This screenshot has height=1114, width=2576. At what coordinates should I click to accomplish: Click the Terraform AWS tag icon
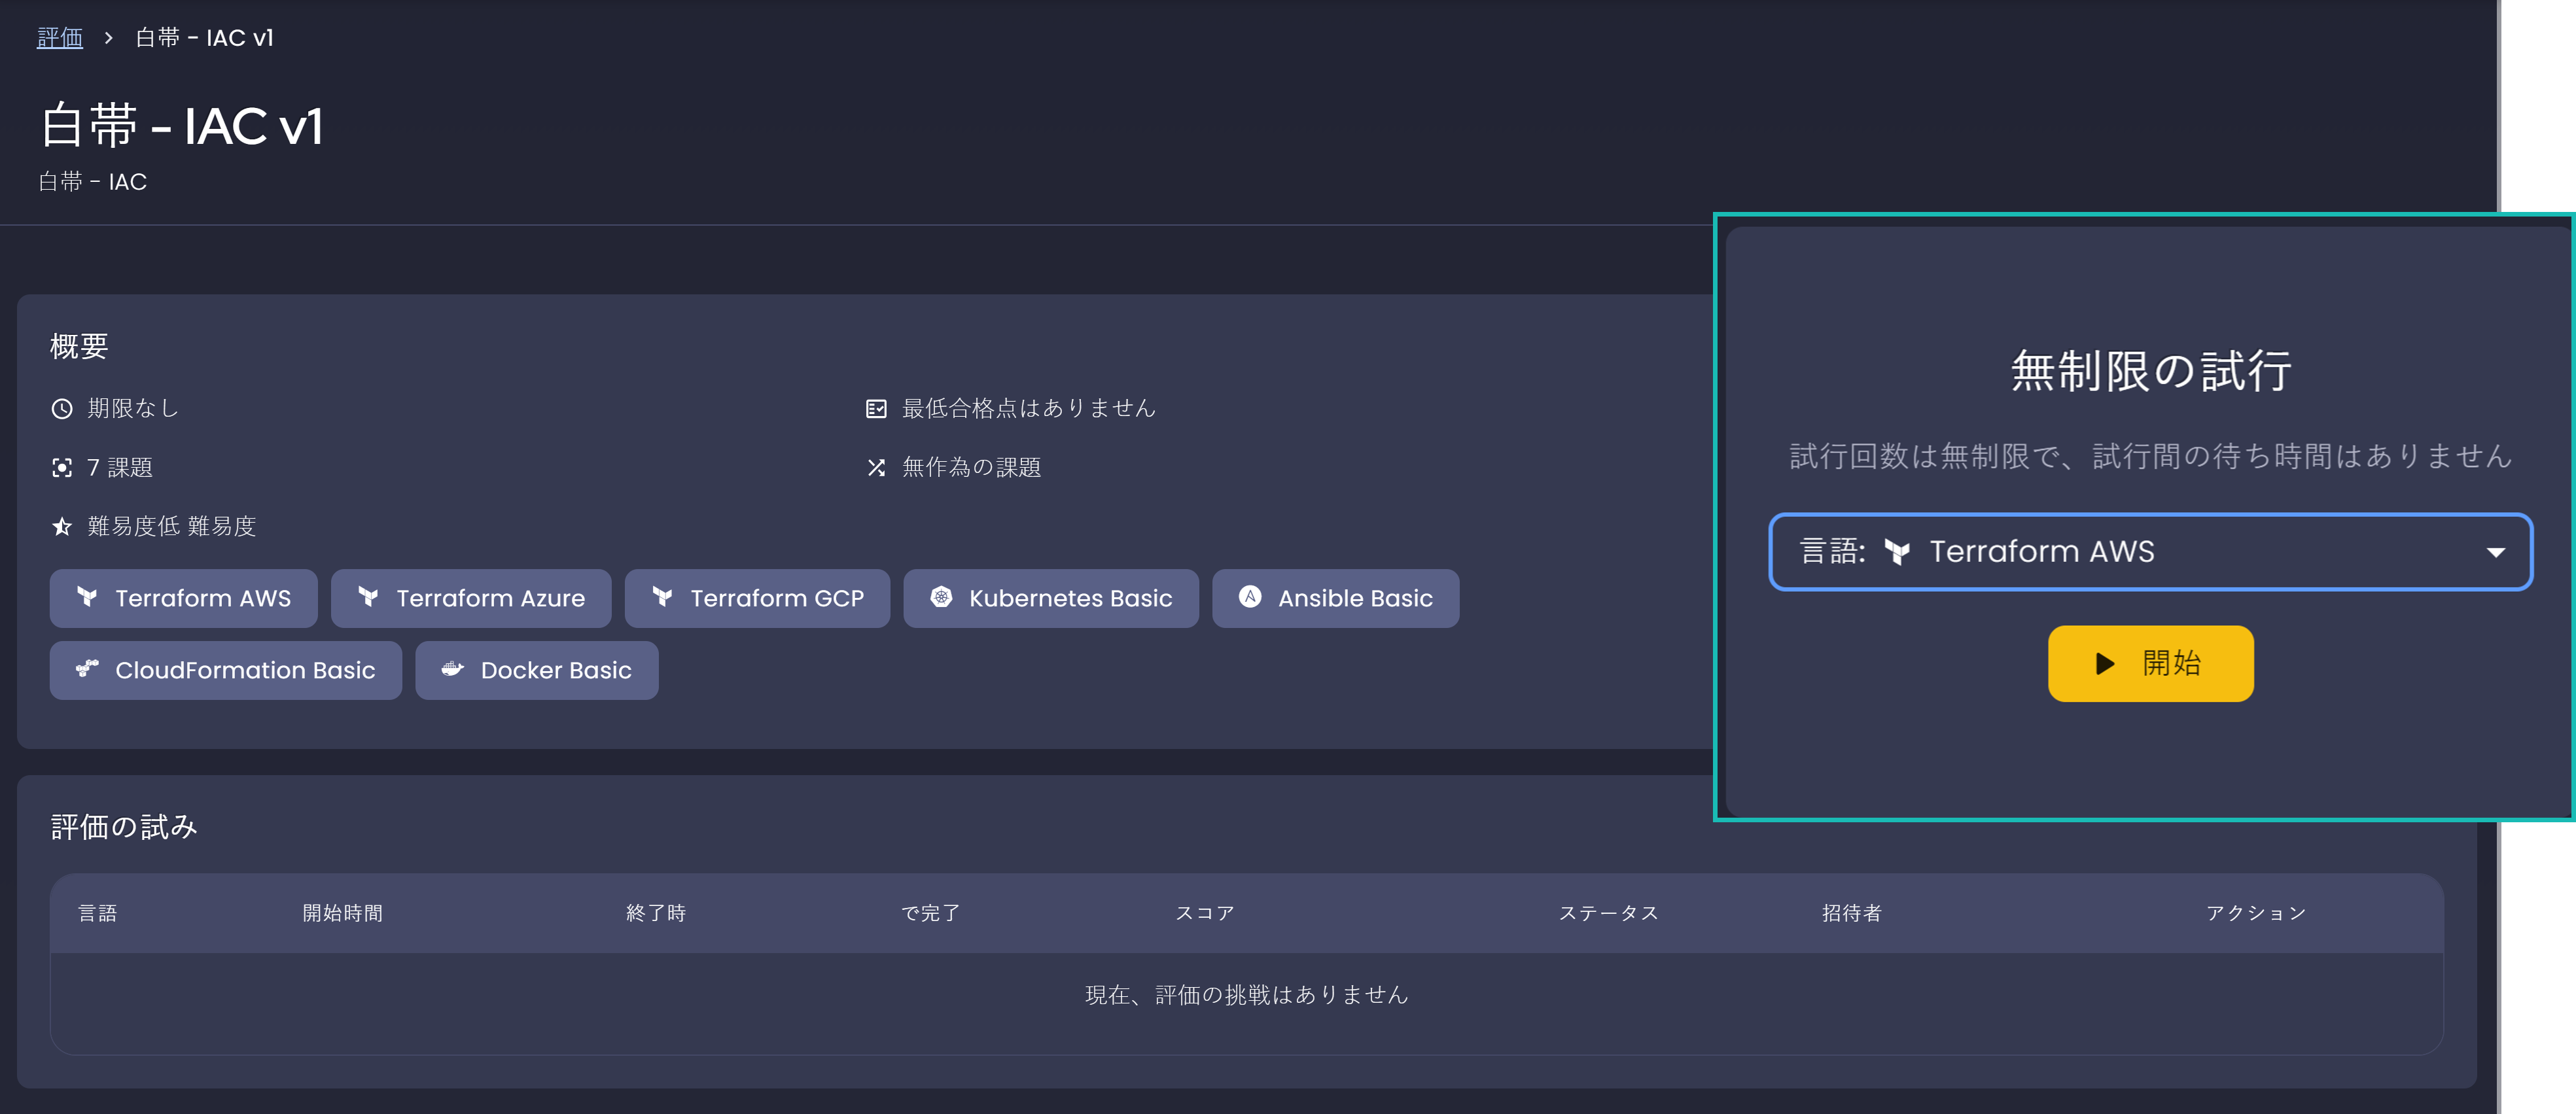point(88,597)
